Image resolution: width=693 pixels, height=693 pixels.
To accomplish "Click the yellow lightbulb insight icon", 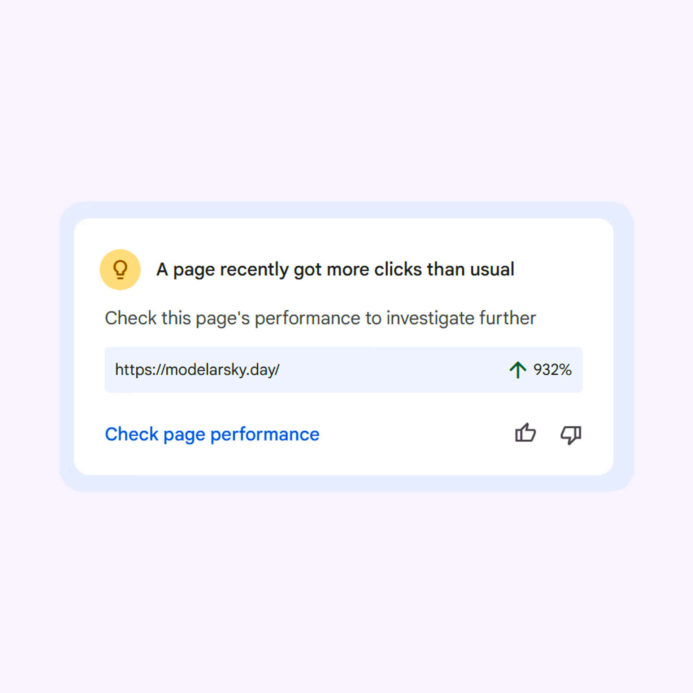I will (x=120, y=270).
